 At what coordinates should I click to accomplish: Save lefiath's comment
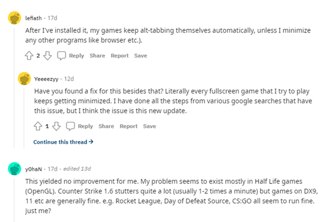(141, 56)
